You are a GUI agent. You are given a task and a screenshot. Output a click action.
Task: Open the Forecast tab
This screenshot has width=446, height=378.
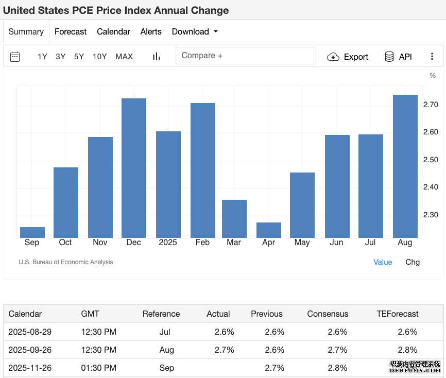click(x=71, y=31)
